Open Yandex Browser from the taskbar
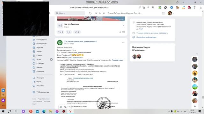The width and height of the screenshot is (204, 114). pos(70,111)
